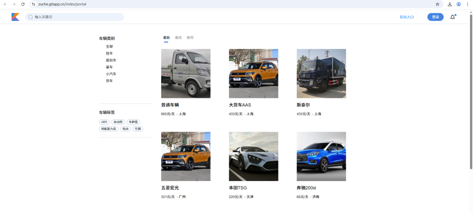Click the search magnifier icon

(x=31, y=17)
